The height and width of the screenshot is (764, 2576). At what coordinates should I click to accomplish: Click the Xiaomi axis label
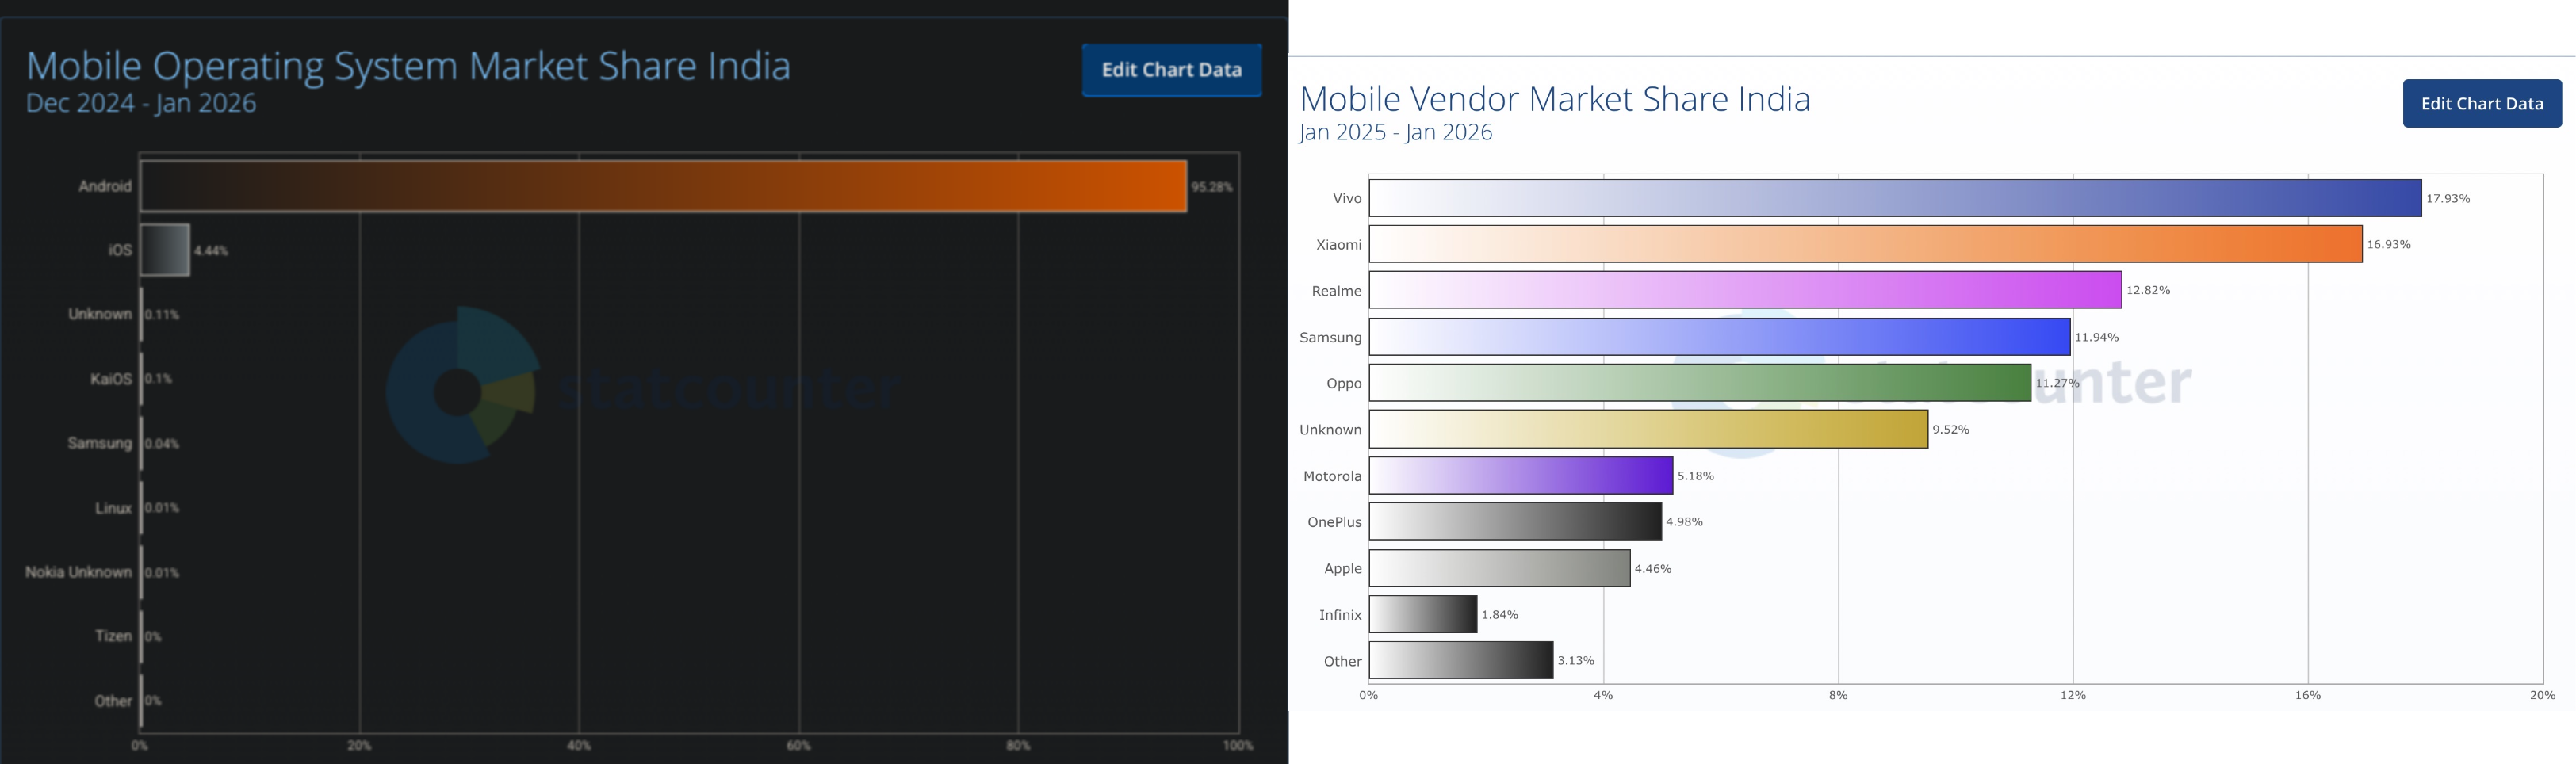pos(1339,245)
